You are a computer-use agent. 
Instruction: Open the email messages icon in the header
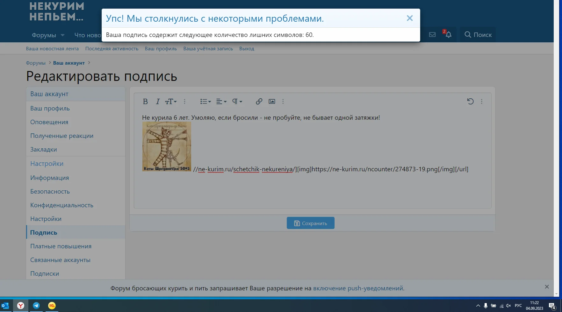tap(432, 34)
